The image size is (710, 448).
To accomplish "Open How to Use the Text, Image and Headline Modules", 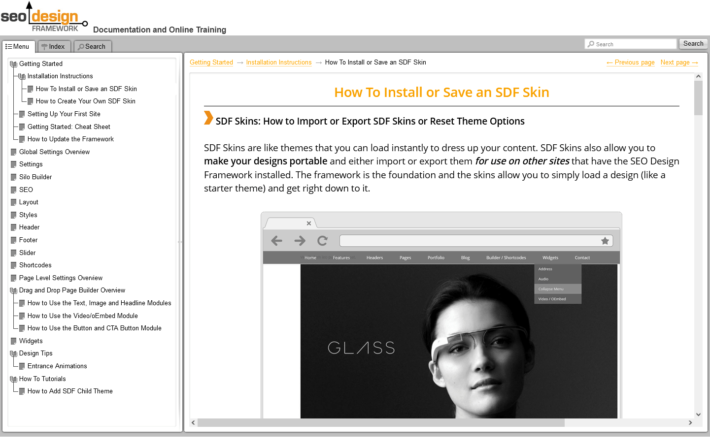I will point(100,303).
